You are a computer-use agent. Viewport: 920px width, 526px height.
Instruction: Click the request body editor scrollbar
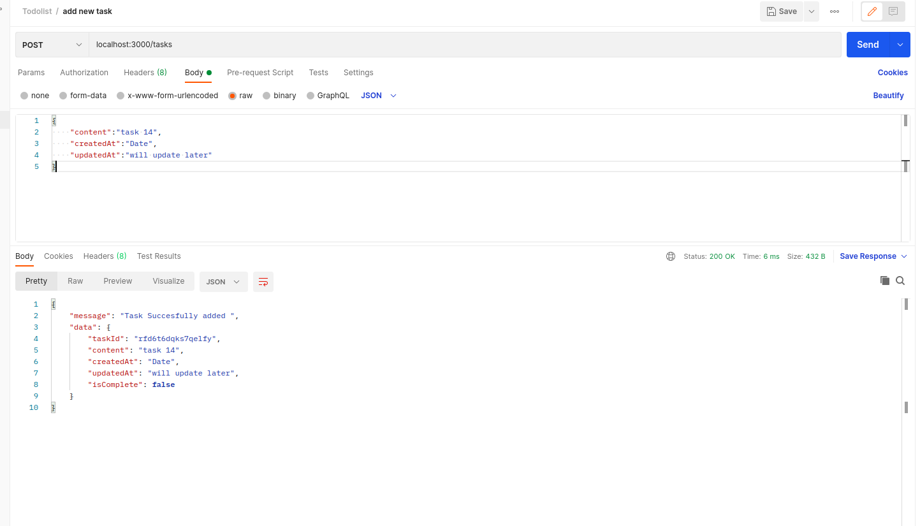coord(905,178)
